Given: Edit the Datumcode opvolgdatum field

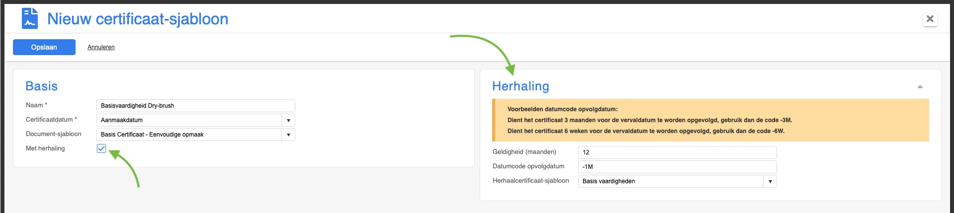Looking at the screenshot, I should [x=677, y=167].
